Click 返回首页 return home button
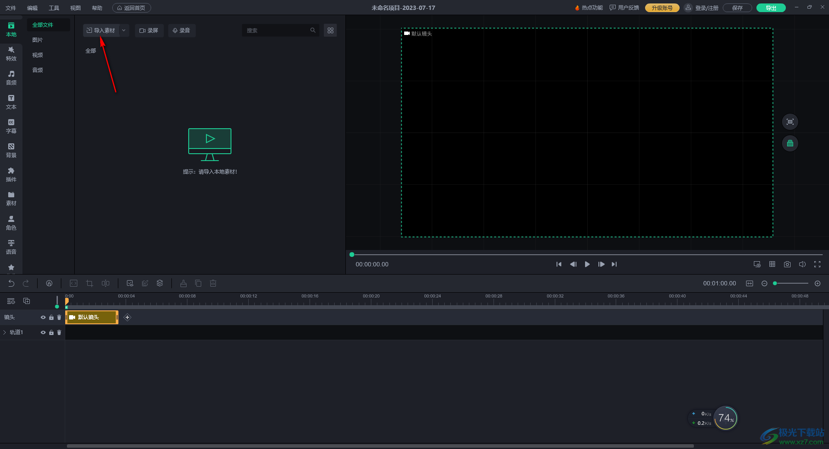 coord(132,8)
